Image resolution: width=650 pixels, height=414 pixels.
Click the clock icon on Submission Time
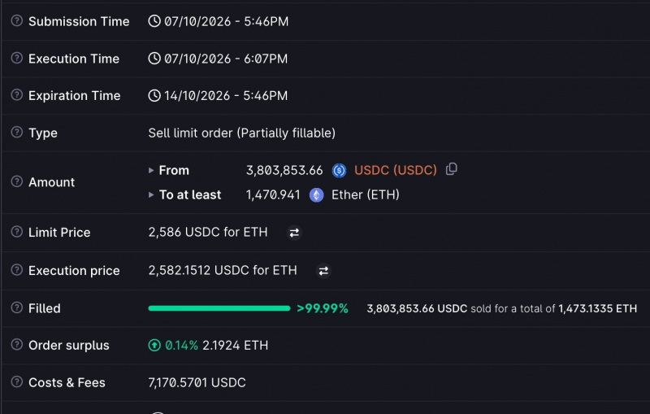(x=154, y=21)
